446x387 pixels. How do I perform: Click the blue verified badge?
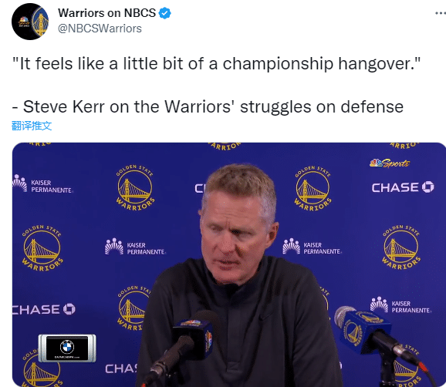164,13
